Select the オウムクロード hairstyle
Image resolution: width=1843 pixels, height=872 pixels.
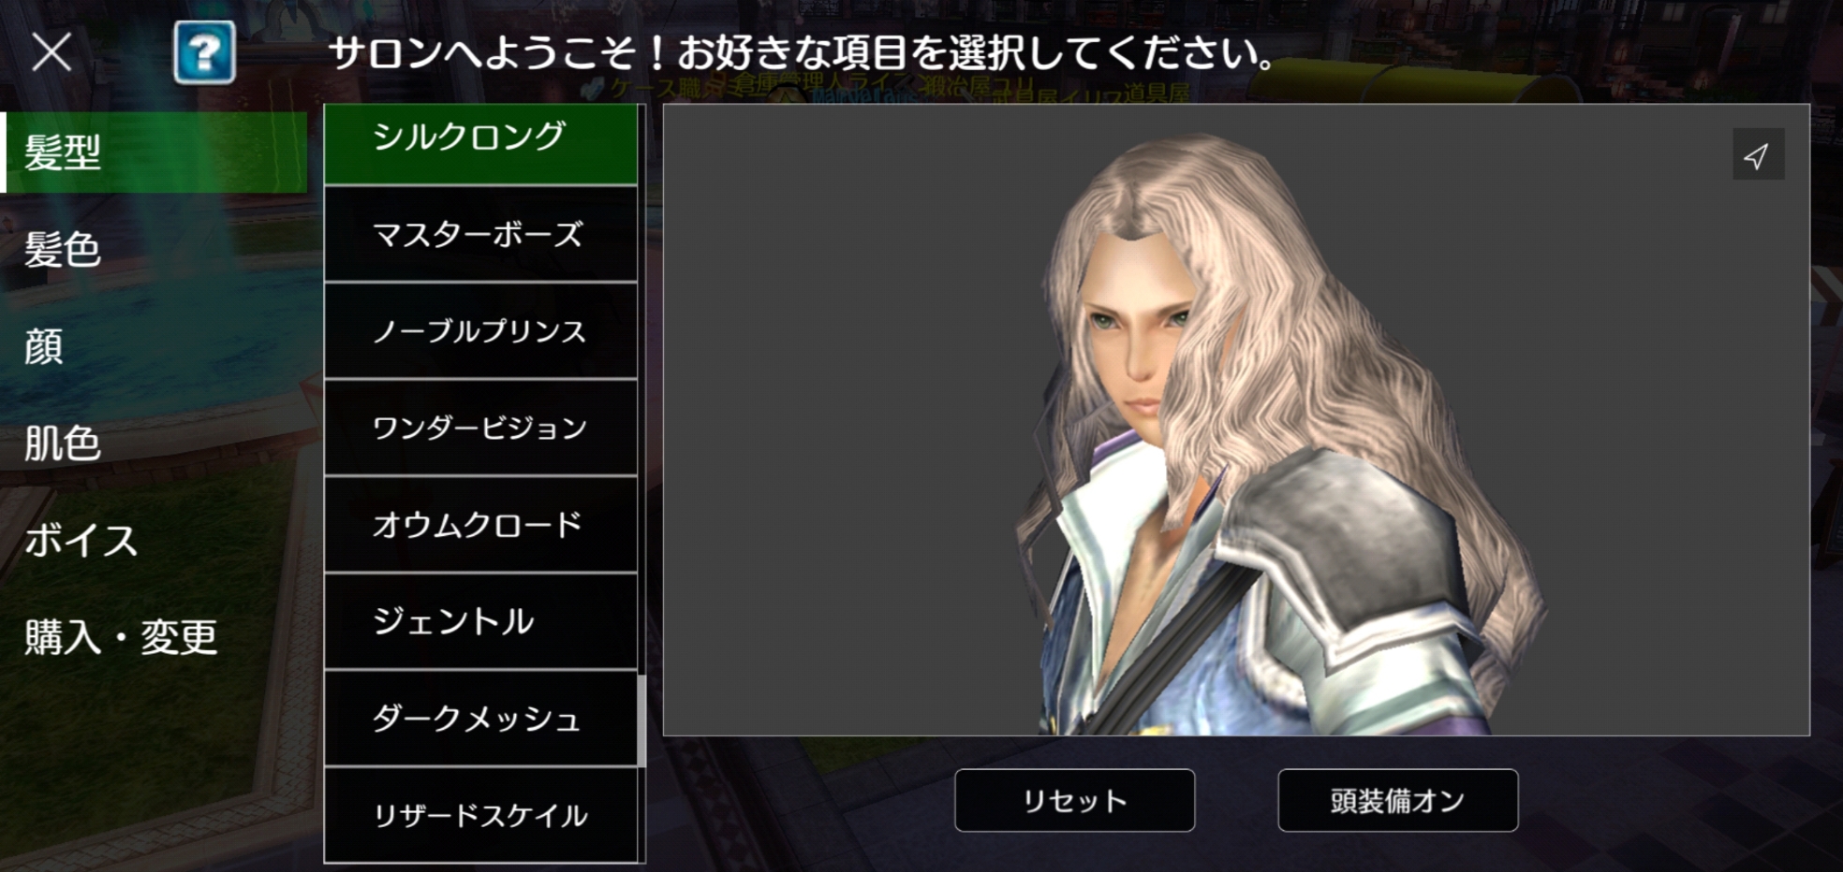[x=480, y=525]
